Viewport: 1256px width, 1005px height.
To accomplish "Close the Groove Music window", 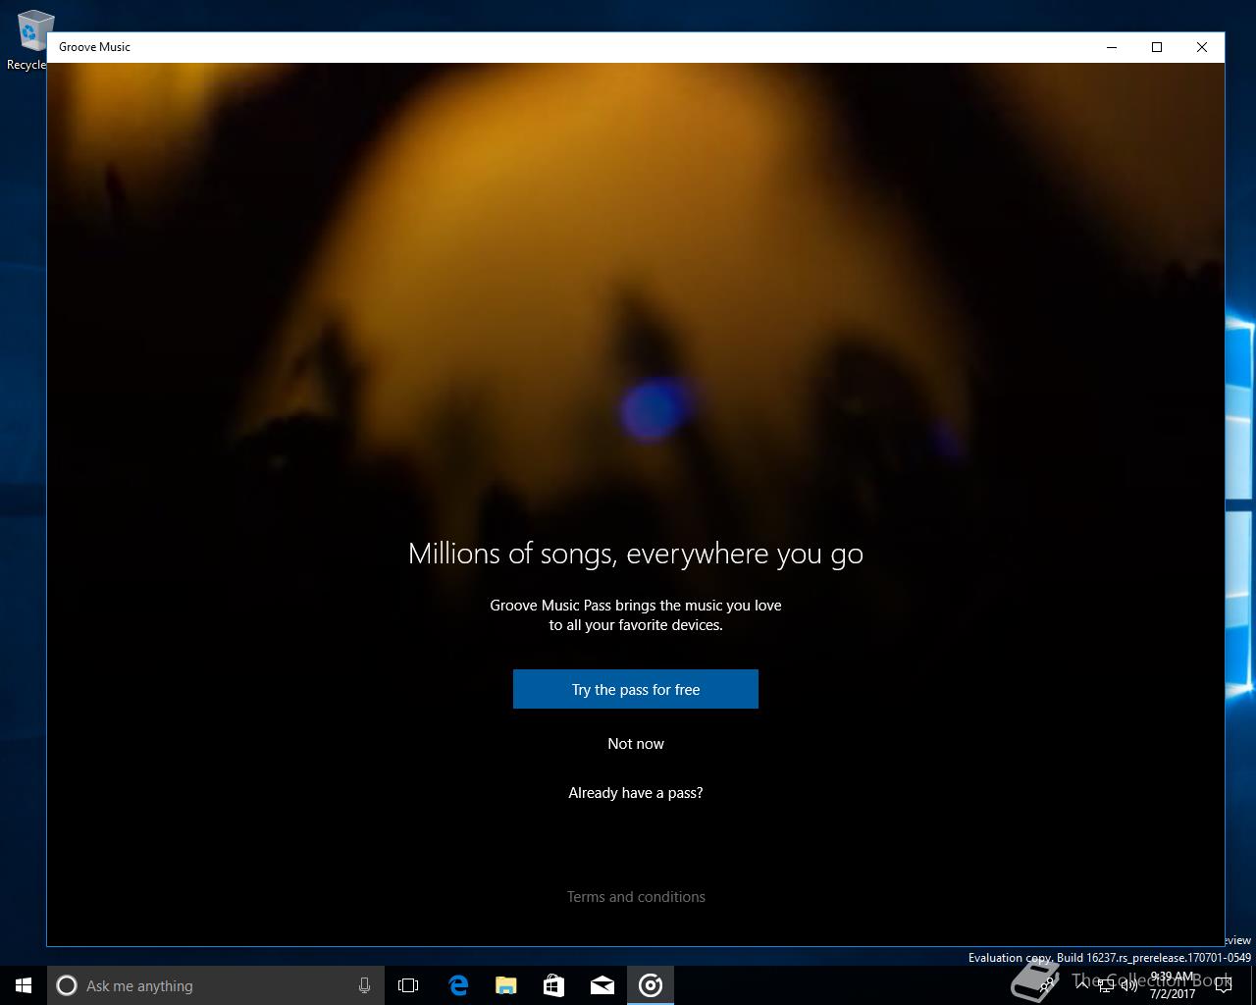I will click(x=1202, y=47).
